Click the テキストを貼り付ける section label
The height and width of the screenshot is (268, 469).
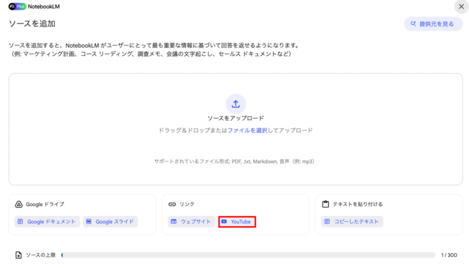pos(358,204)
